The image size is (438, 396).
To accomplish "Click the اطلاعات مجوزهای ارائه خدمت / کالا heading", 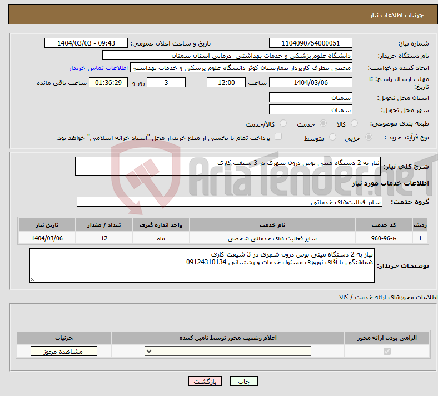I will coord(389,297).
